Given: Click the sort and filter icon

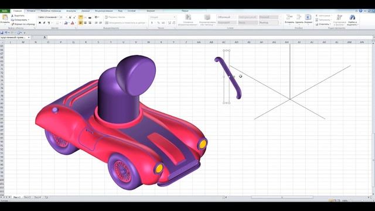Looking at the screenshot, I should [339, 17].
